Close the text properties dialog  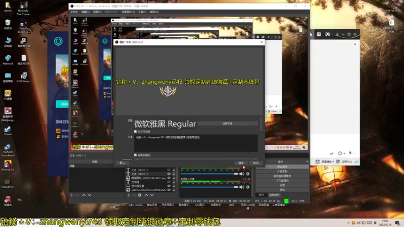(262, 42)
